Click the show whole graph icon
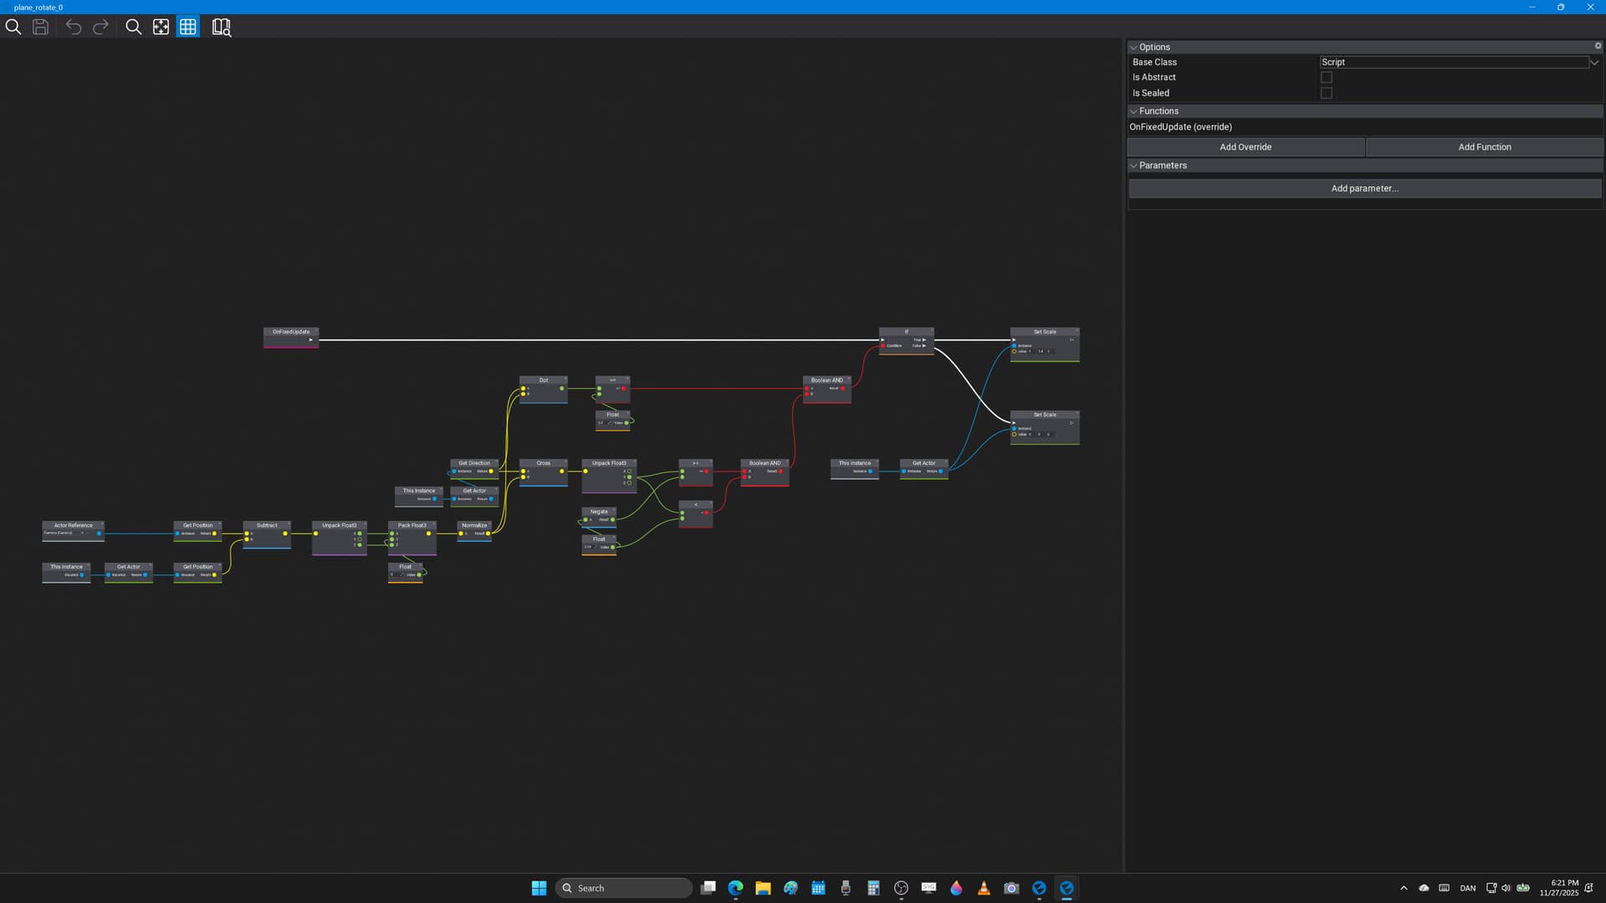The width and height of the screenshot is (1606, 903). point(161,27)
